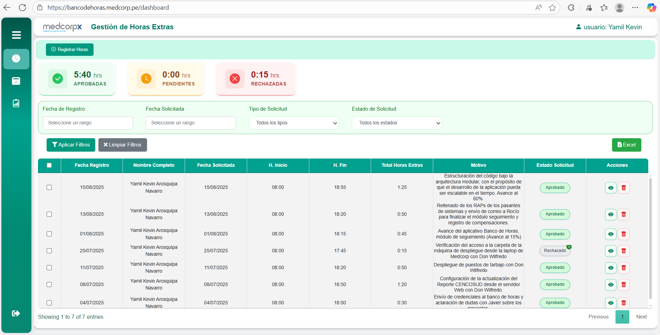The image size is (660, 335).
Task: Check the select-all checkbox in table header
Action: (x=49, y=166)
